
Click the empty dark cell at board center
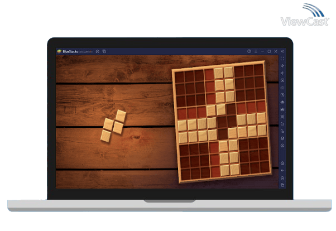222,122
